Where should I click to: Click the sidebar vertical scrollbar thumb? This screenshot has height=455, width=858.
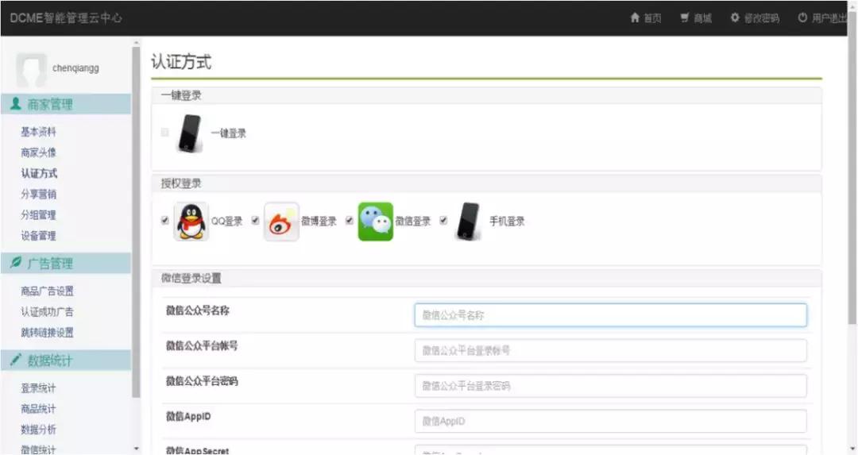(137, 222)
